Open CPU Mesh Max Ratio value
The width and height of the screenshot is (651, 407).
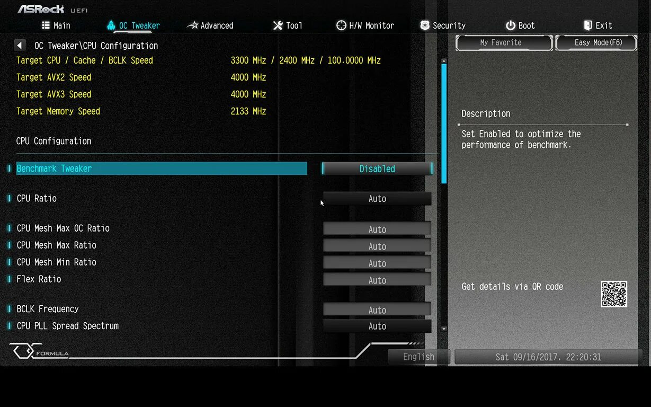(377, 246)
